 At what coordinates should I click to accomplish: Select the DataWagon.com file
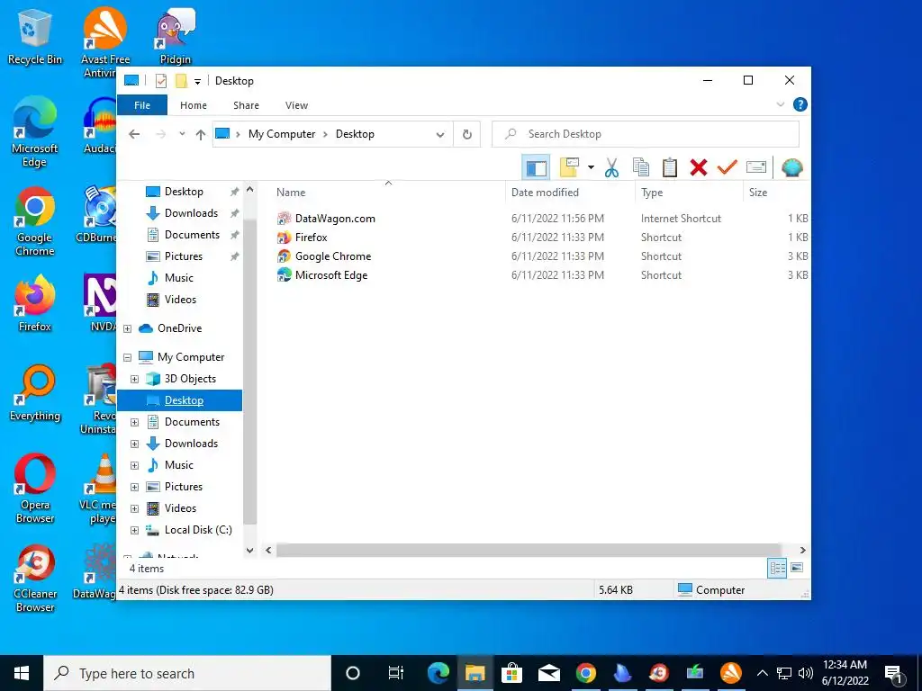[335, 219]
